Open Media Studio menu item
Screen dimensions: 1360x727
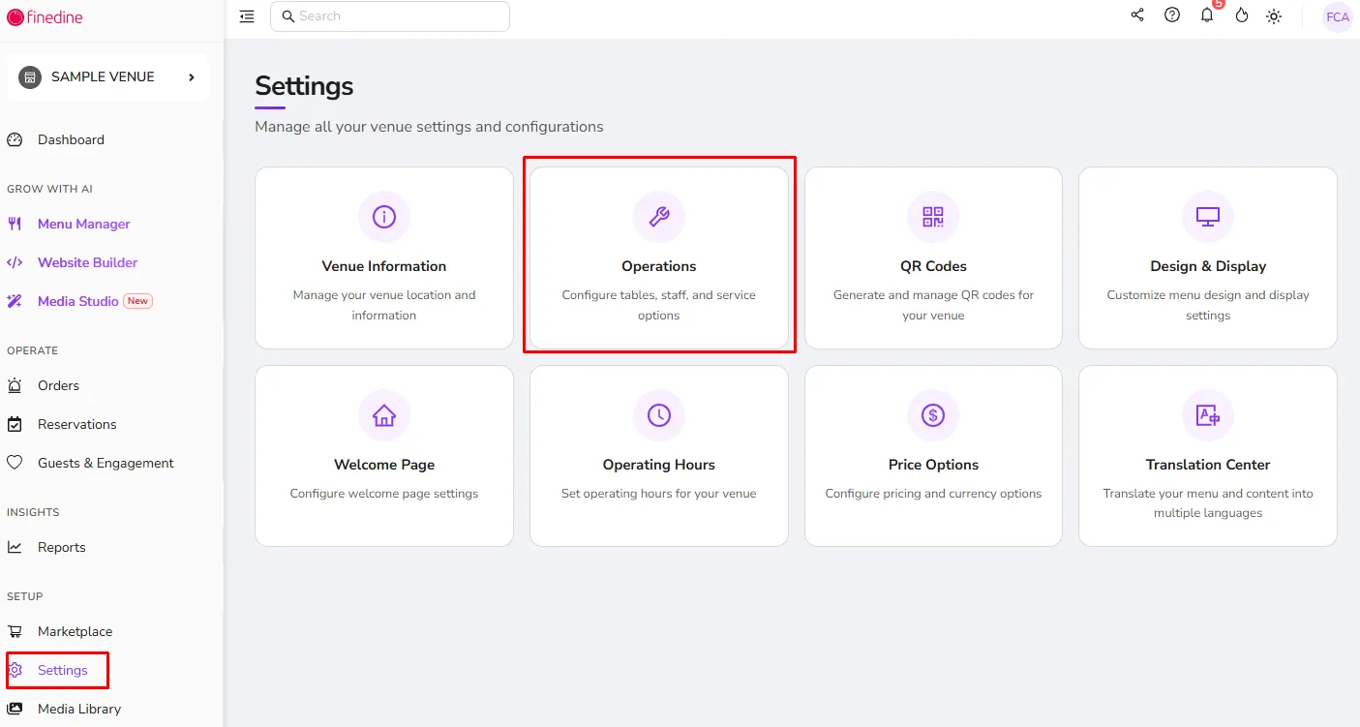(x=78, y=301)
